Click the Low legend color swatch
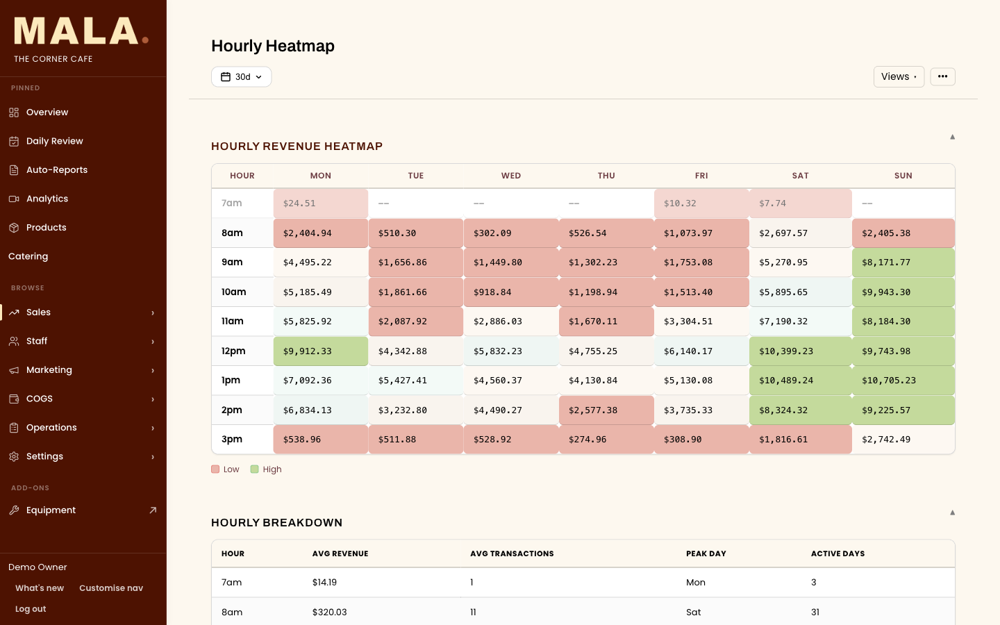 coord(215,469)
